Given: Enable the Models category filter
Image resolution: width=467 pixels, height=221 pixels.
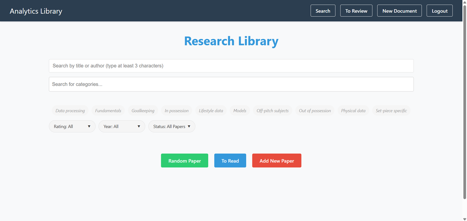Looking at the screenshot, I should (x=240, y=111).
